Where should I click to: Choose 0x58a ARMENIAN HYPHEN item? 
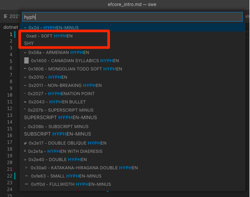132,52
